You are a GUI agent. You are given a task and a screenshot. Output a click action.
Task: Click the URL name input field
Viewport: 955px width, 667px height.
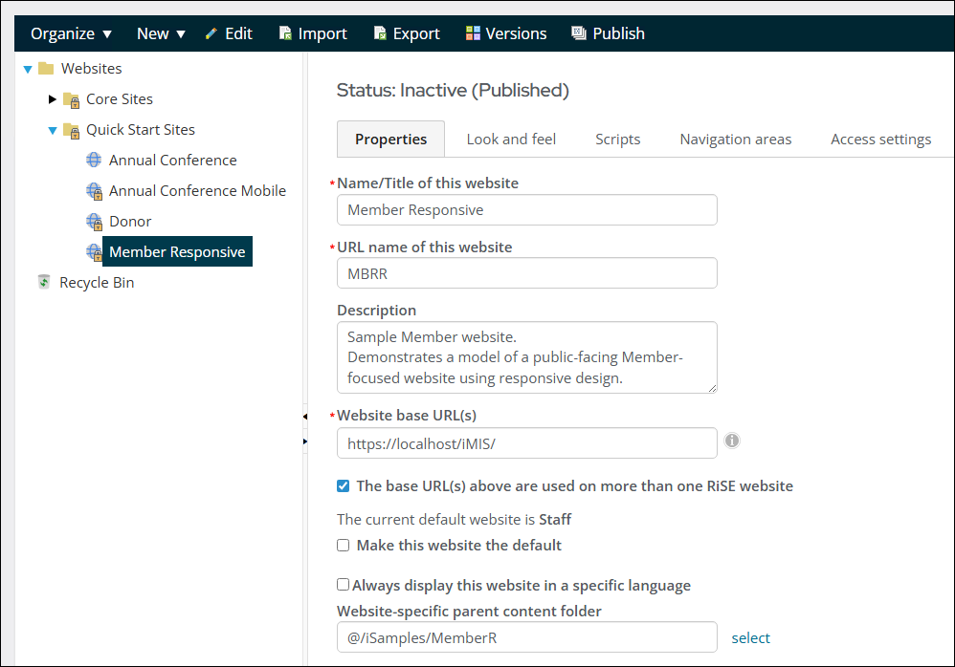point(527,273)
